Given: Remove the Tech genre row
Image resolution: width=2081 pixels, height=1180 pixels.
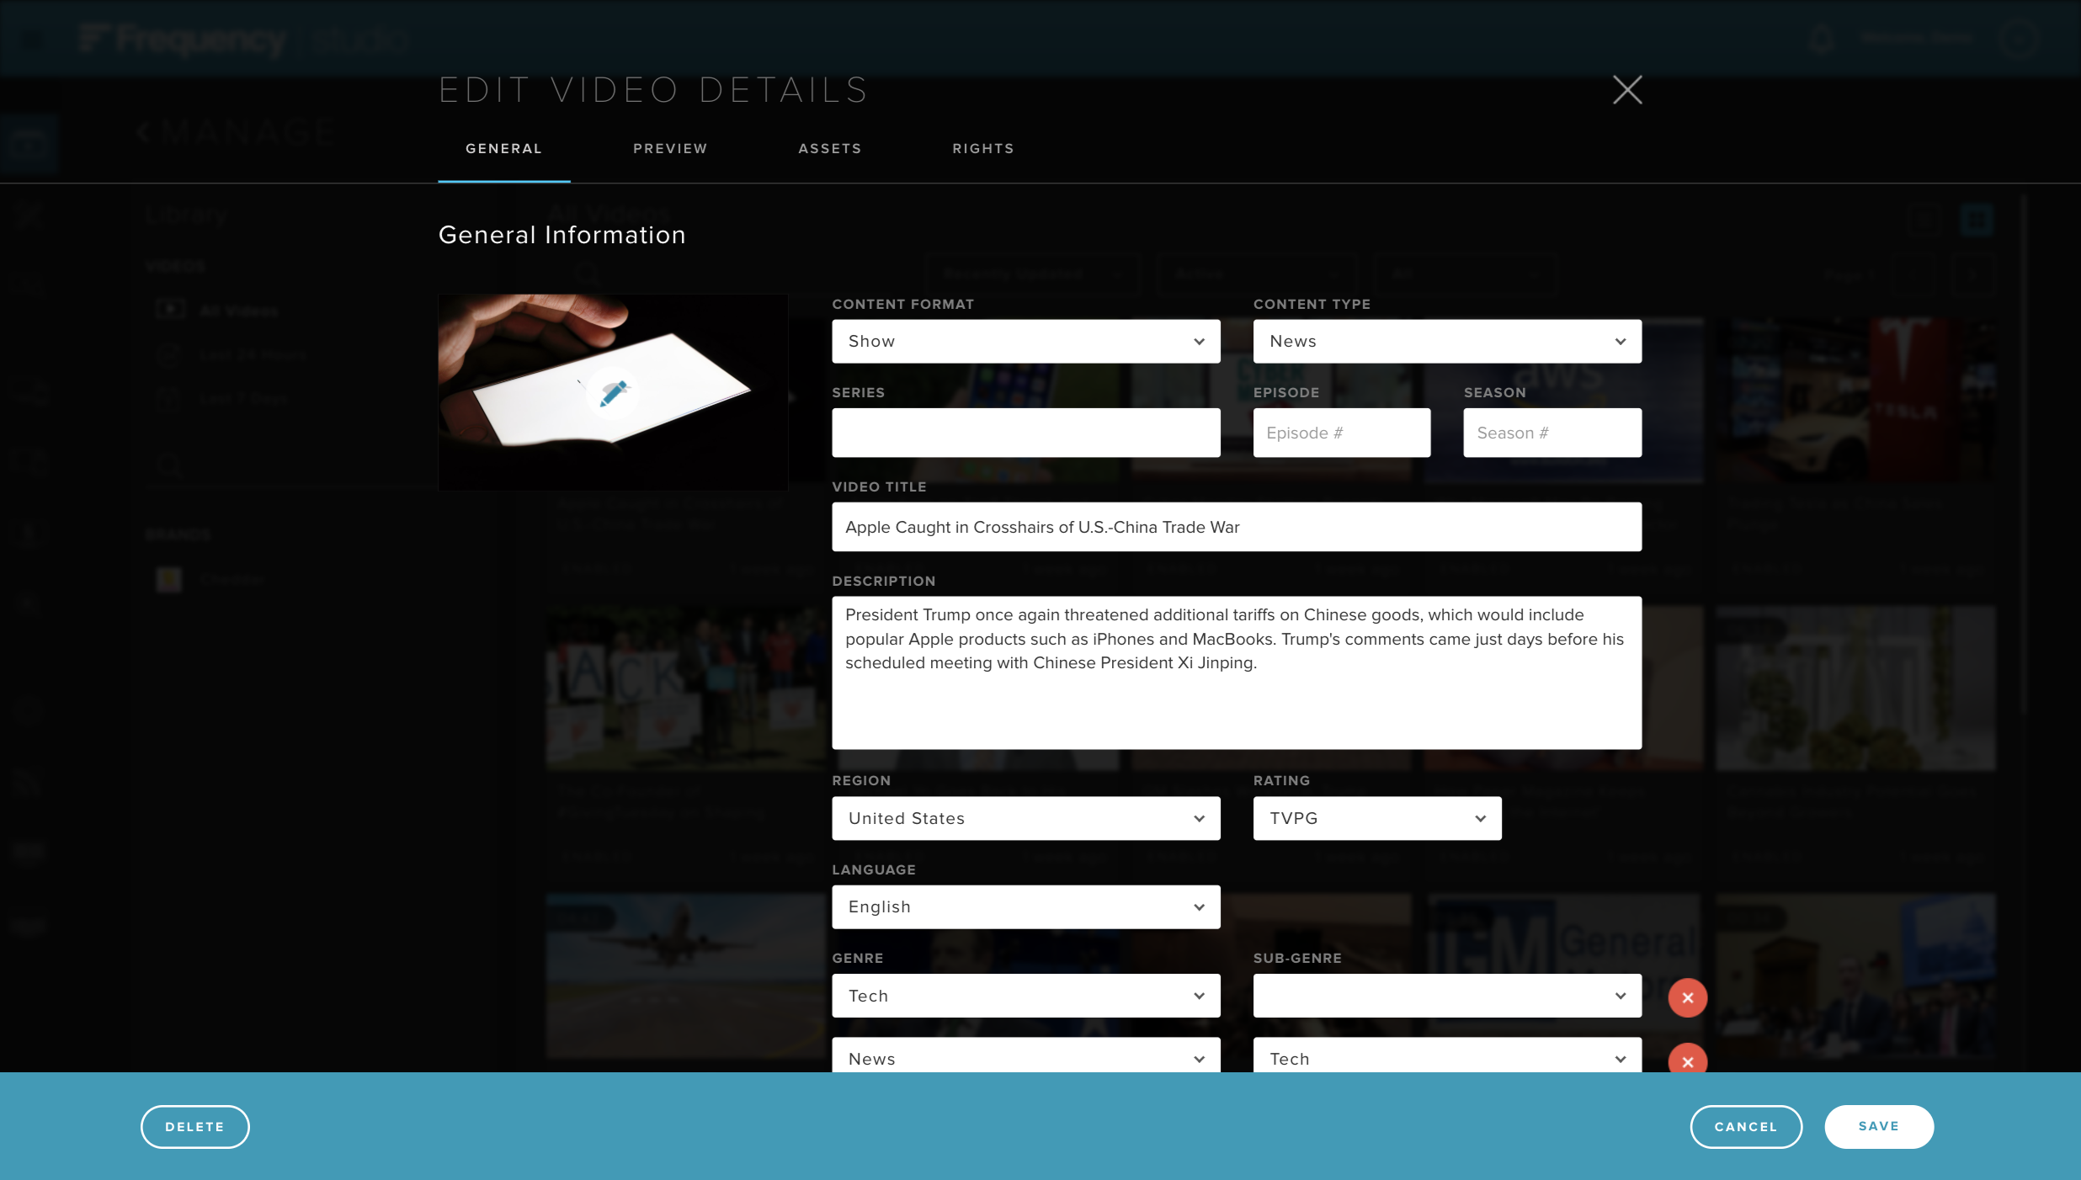Looking at the screenshot, I should point(1687,997).
